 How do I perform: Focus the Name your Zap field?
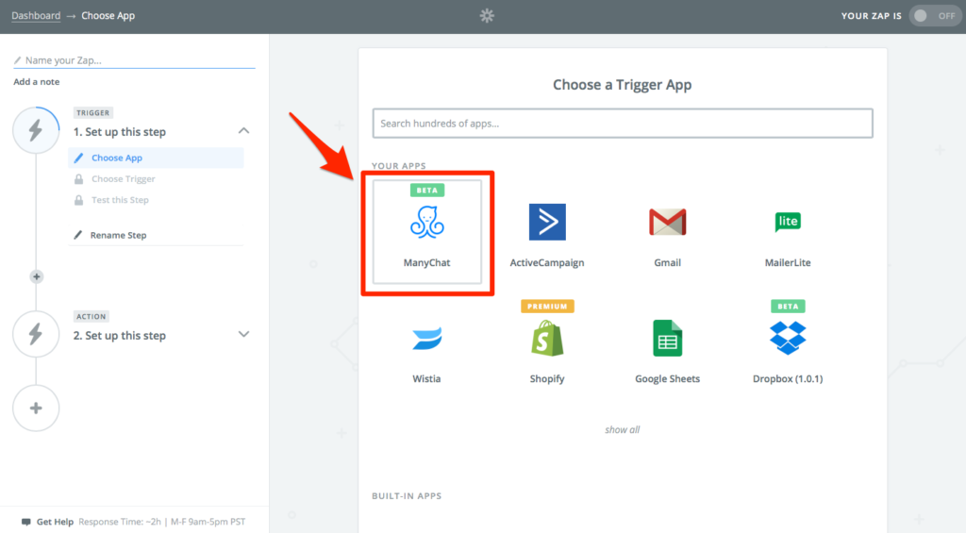[x=134, y=60]
